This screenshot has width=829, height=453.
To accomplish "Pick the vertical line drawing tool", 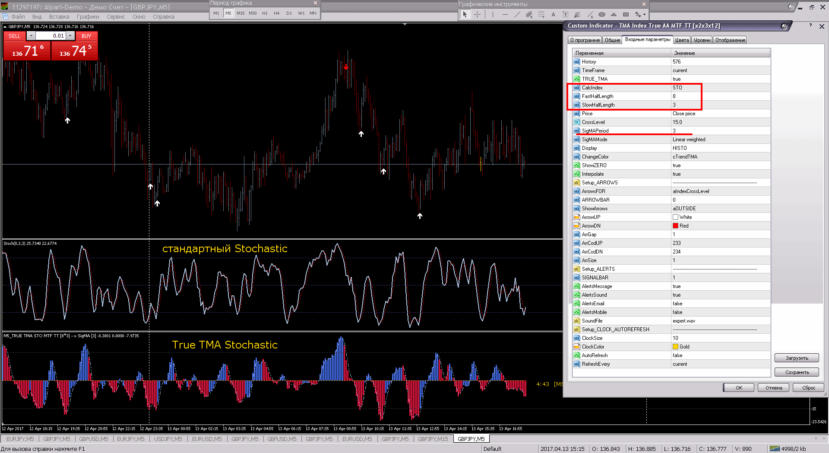I will pos(492,15).
